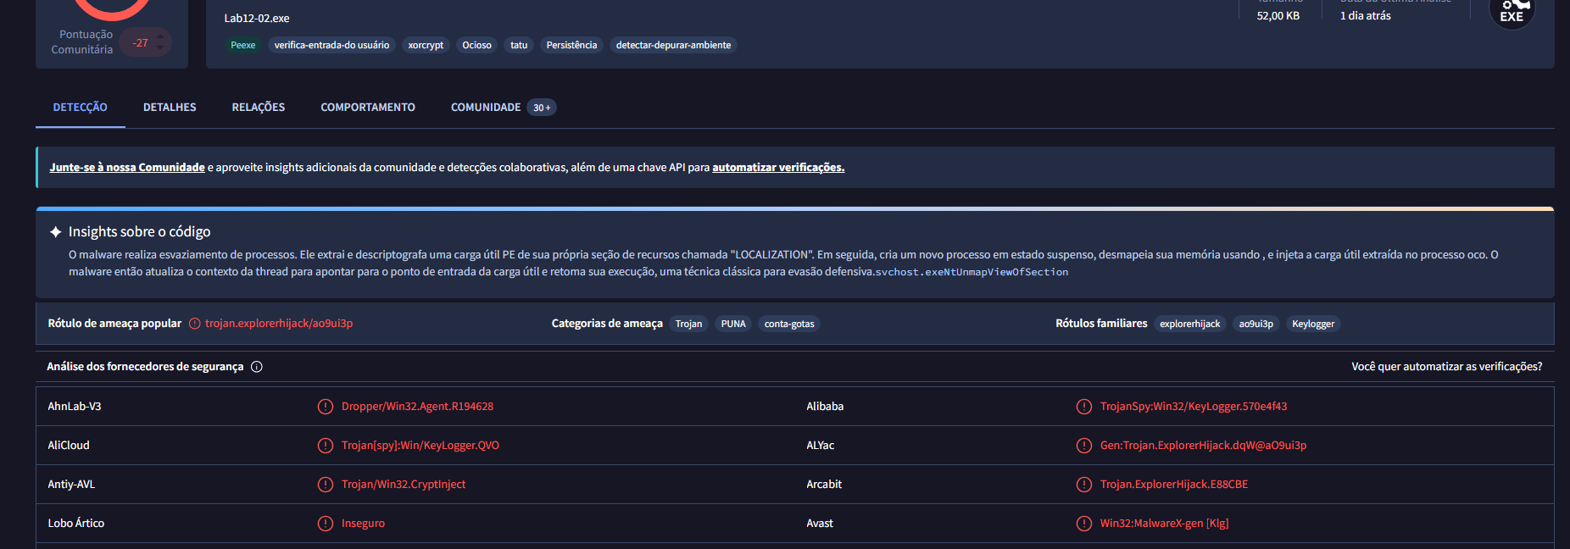The width and height of the screenshot is (1570, 549).
Task: Switch to the DETECÇÃO tab
Action: [81, 108]
